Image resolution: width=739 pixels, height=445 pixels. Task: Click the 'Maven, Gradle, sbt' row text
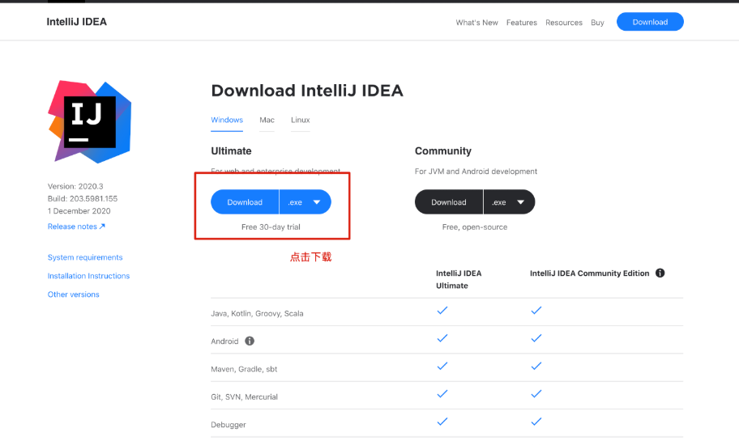tap(244, 369)
